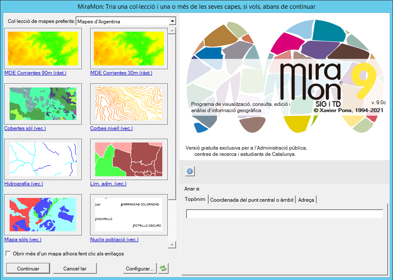
Task: Select the Nuclis població thumbnail
Action: click(x=129, y=215)
